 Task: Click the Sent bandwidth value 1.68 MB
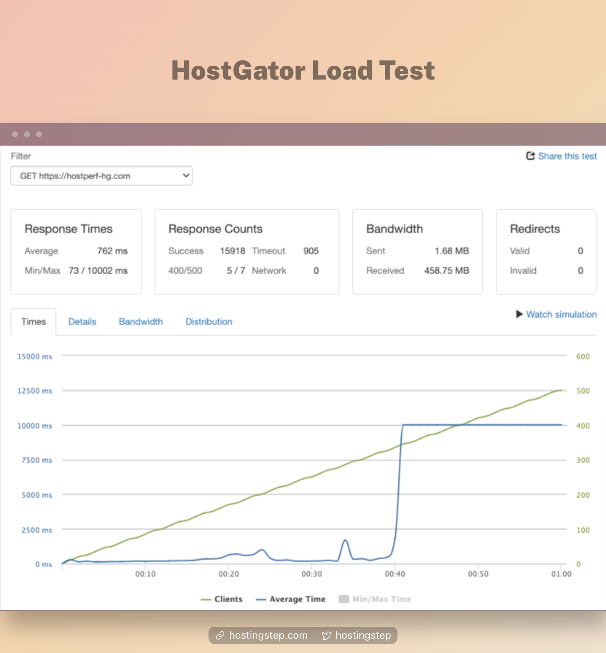[x=452, y=251]
